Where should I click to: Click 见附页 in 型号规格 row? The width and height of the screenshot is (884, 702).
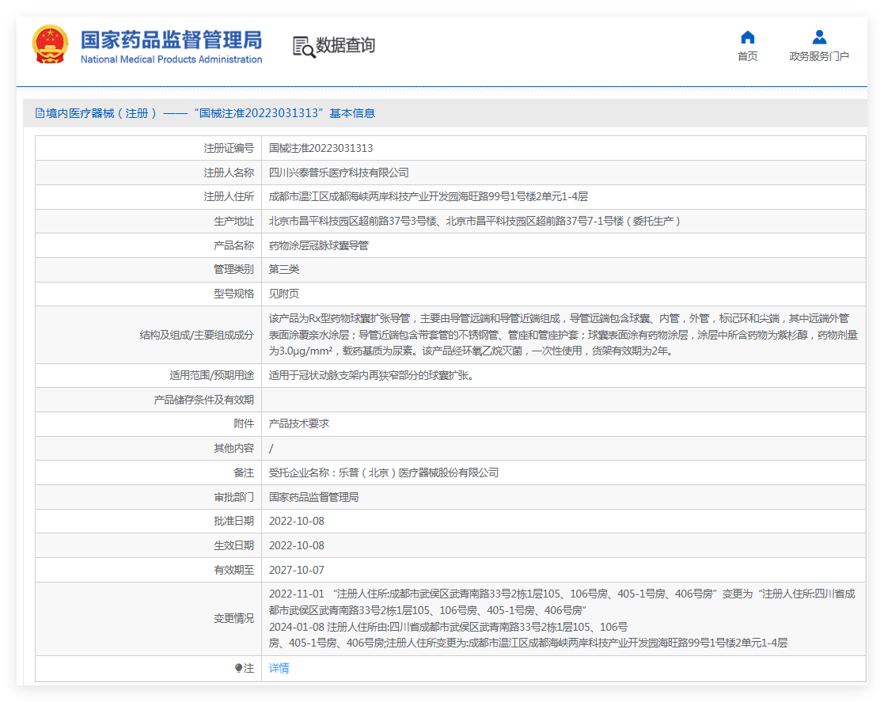click(284, 294)
